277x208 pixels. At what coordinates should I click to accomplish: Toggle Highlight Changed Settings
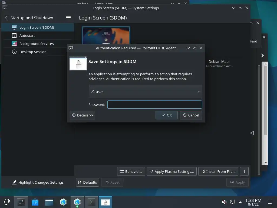coord(38,182)
